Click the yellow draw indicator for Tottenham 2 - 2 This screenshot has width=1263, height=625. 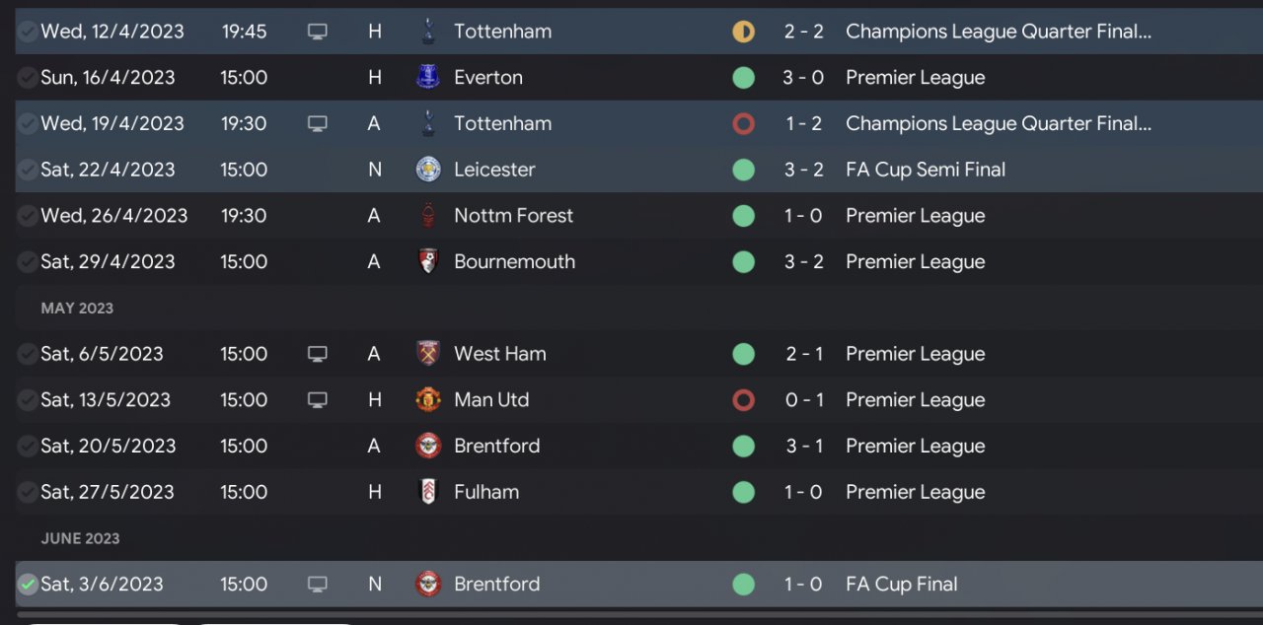pos(744,32)
